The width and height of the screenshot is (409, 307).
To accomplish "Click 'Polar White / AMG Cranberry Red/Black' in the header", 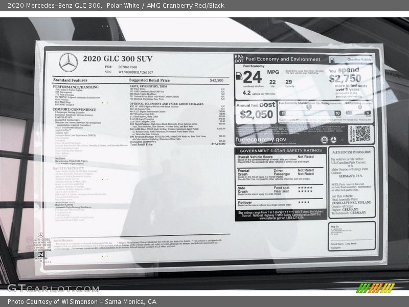I will [x=165, y=6].
